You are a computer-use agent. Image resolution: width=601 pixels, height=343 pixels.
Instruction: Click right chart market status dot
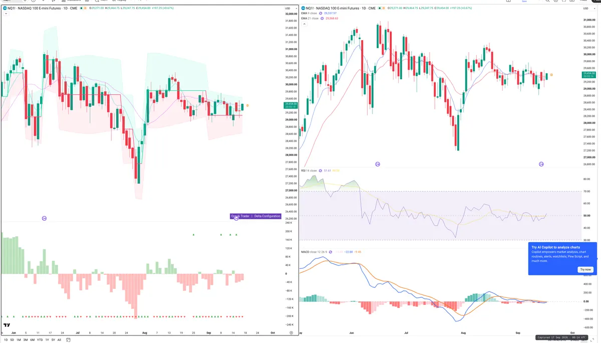[x=380, y=8]
